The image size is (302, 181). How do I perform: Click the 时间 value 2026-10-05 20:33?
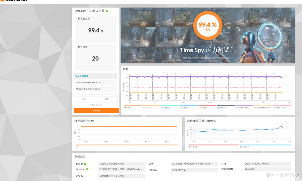267,164
